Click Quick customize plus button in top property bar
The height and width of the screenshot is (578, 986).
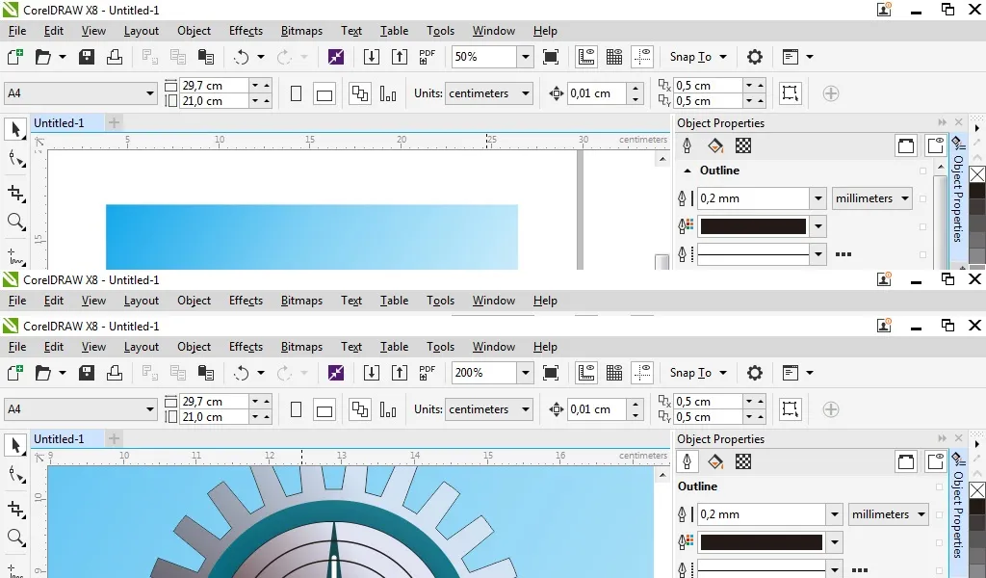click(x=831, y=93)
